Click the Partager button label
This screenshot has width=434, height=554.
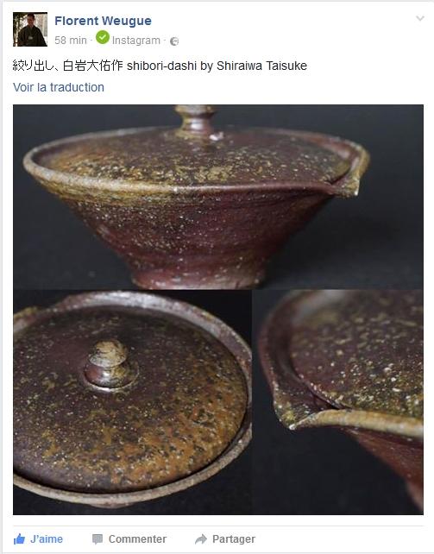234,539
